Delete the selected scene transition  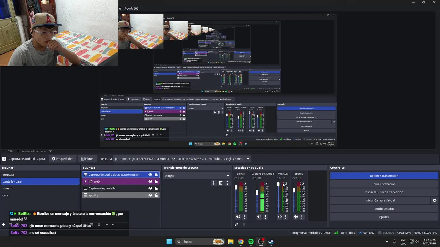point(221,183)
